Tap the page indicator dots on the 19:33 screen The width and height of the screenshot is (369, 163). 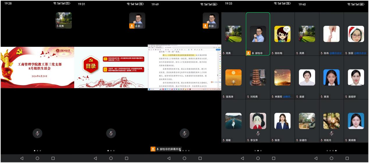pos(258,151)
